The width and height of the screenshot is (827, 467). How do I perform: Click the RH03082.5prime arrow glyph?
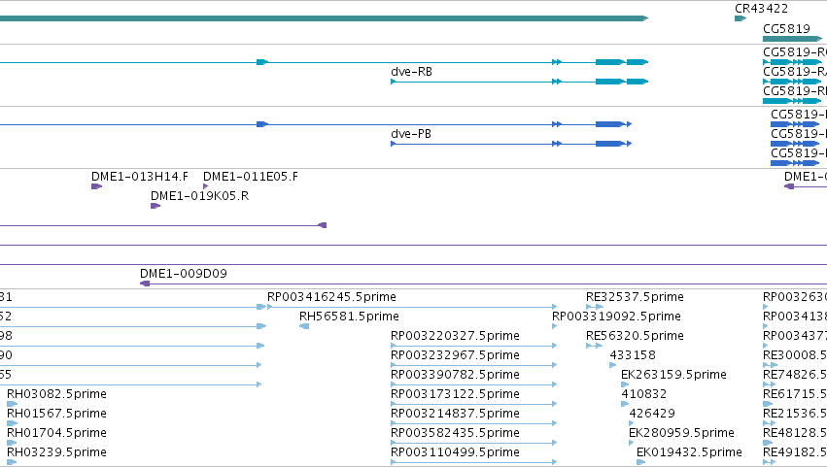coord(12,404)
